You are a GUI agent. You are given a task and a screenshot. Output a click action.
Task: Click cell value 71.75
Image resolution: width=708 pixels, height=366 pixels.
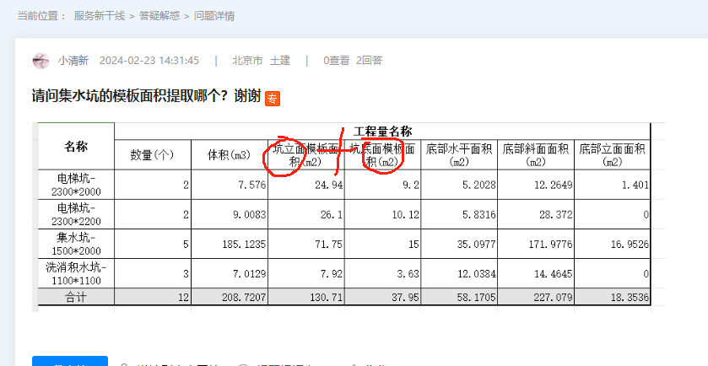306,244
